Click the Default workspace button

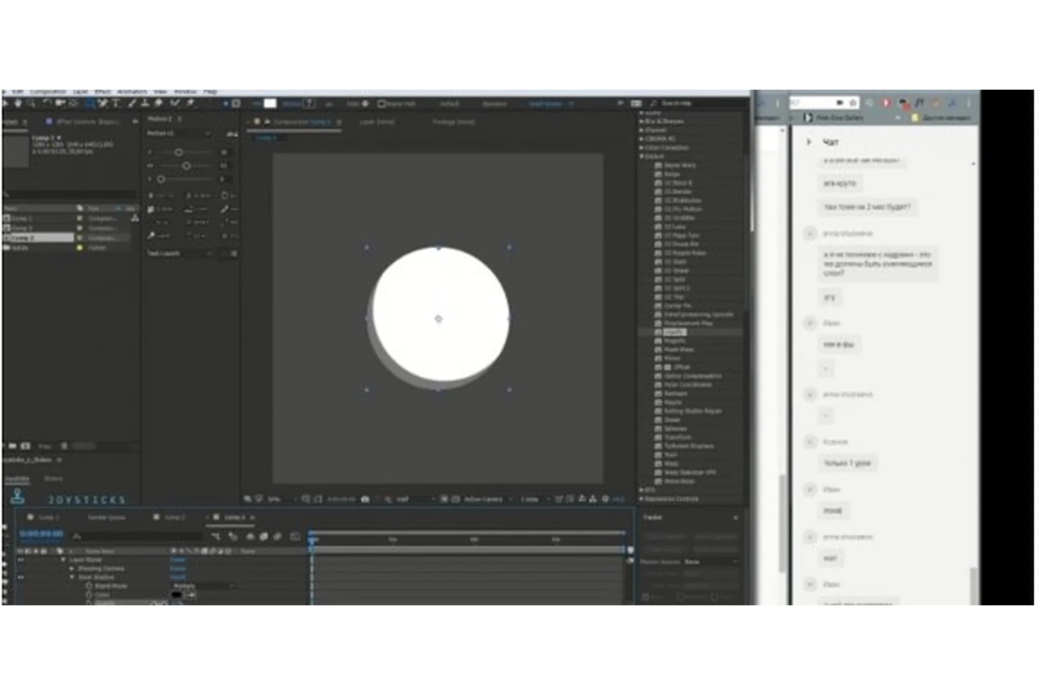pyautogui.click(x=449, y=104)
